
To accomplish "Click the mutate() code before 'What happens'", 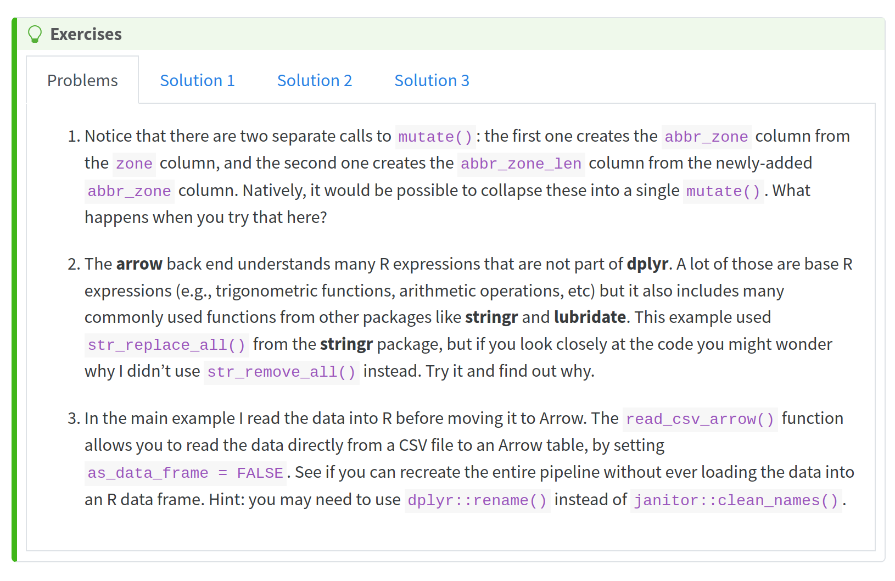I will point(723,191).
